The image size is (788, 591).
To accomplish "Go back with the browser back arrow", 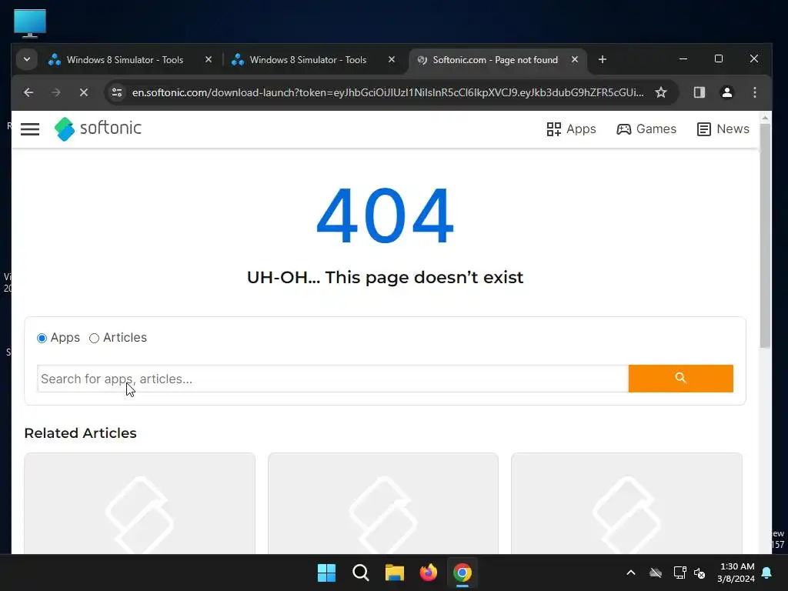I will pyautogui.click(x=28, y=92).
